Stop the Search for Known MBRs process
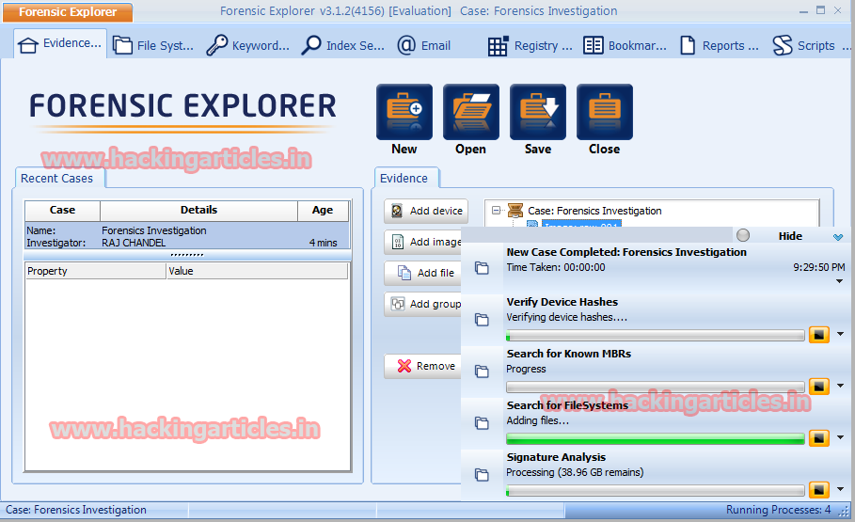 point(819,387)
